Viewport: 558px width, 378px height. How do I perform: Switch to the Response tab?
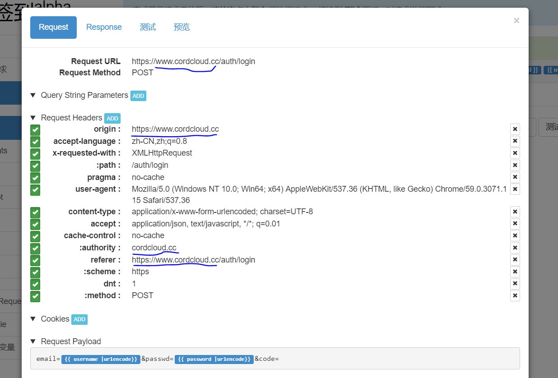[x=104, y=27]
